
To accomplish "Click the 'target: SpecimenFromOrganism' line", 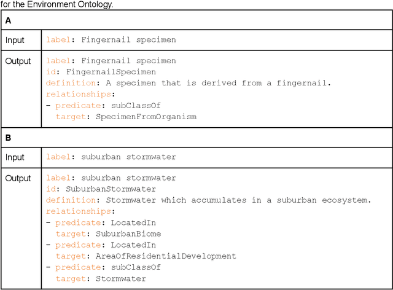I will [x=126, y=116].
